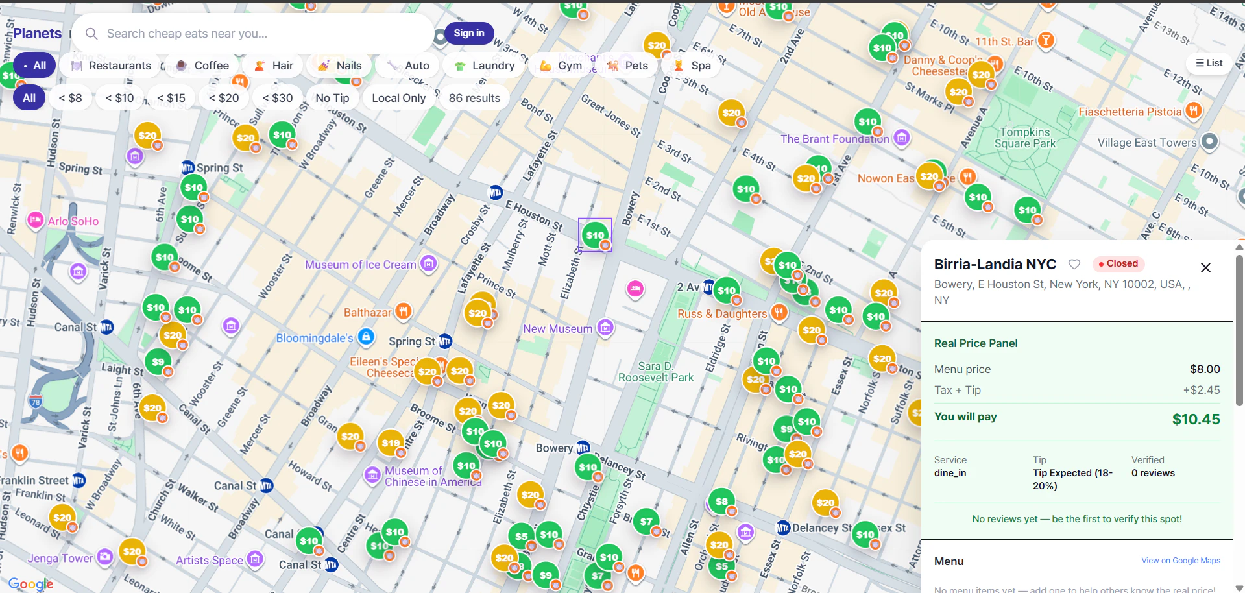Select the under $10 price filter

119,98
